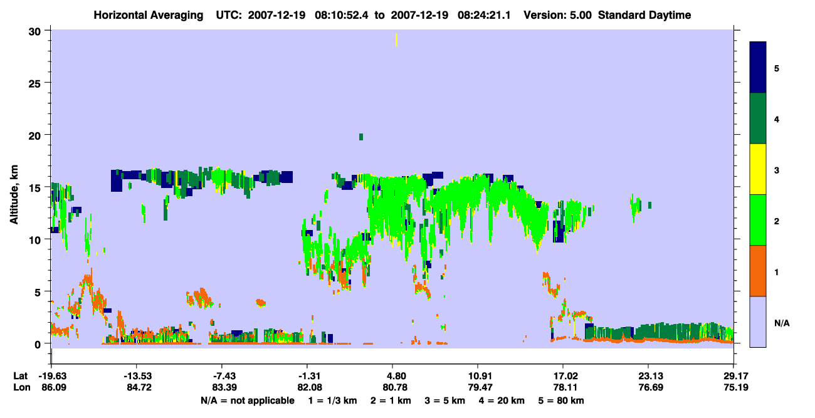The image size is (815, 418).
Task: Click the colorbar label 4
Action: pyautogui.click(x=777, y=118)
